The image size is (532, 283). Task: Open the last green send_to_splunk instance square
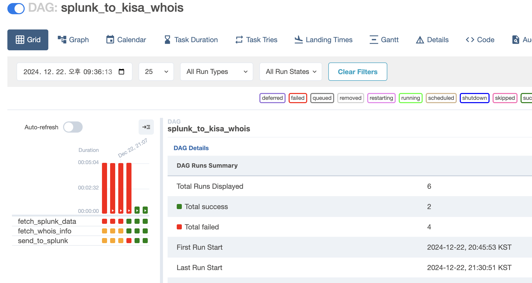[145, 241]
